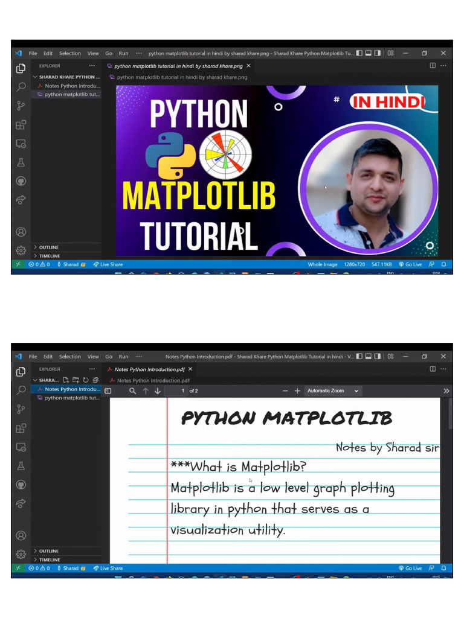The width and height of the screenshot is (464, 618).
Task: Select Notes Python Introduction.pdf editor tab
Action: [x=150, y=369]
